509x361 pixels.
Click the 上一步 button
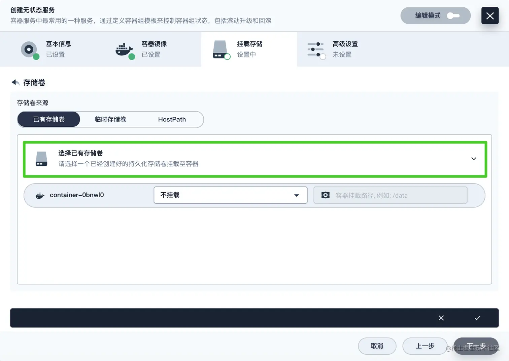coord(425,346)
